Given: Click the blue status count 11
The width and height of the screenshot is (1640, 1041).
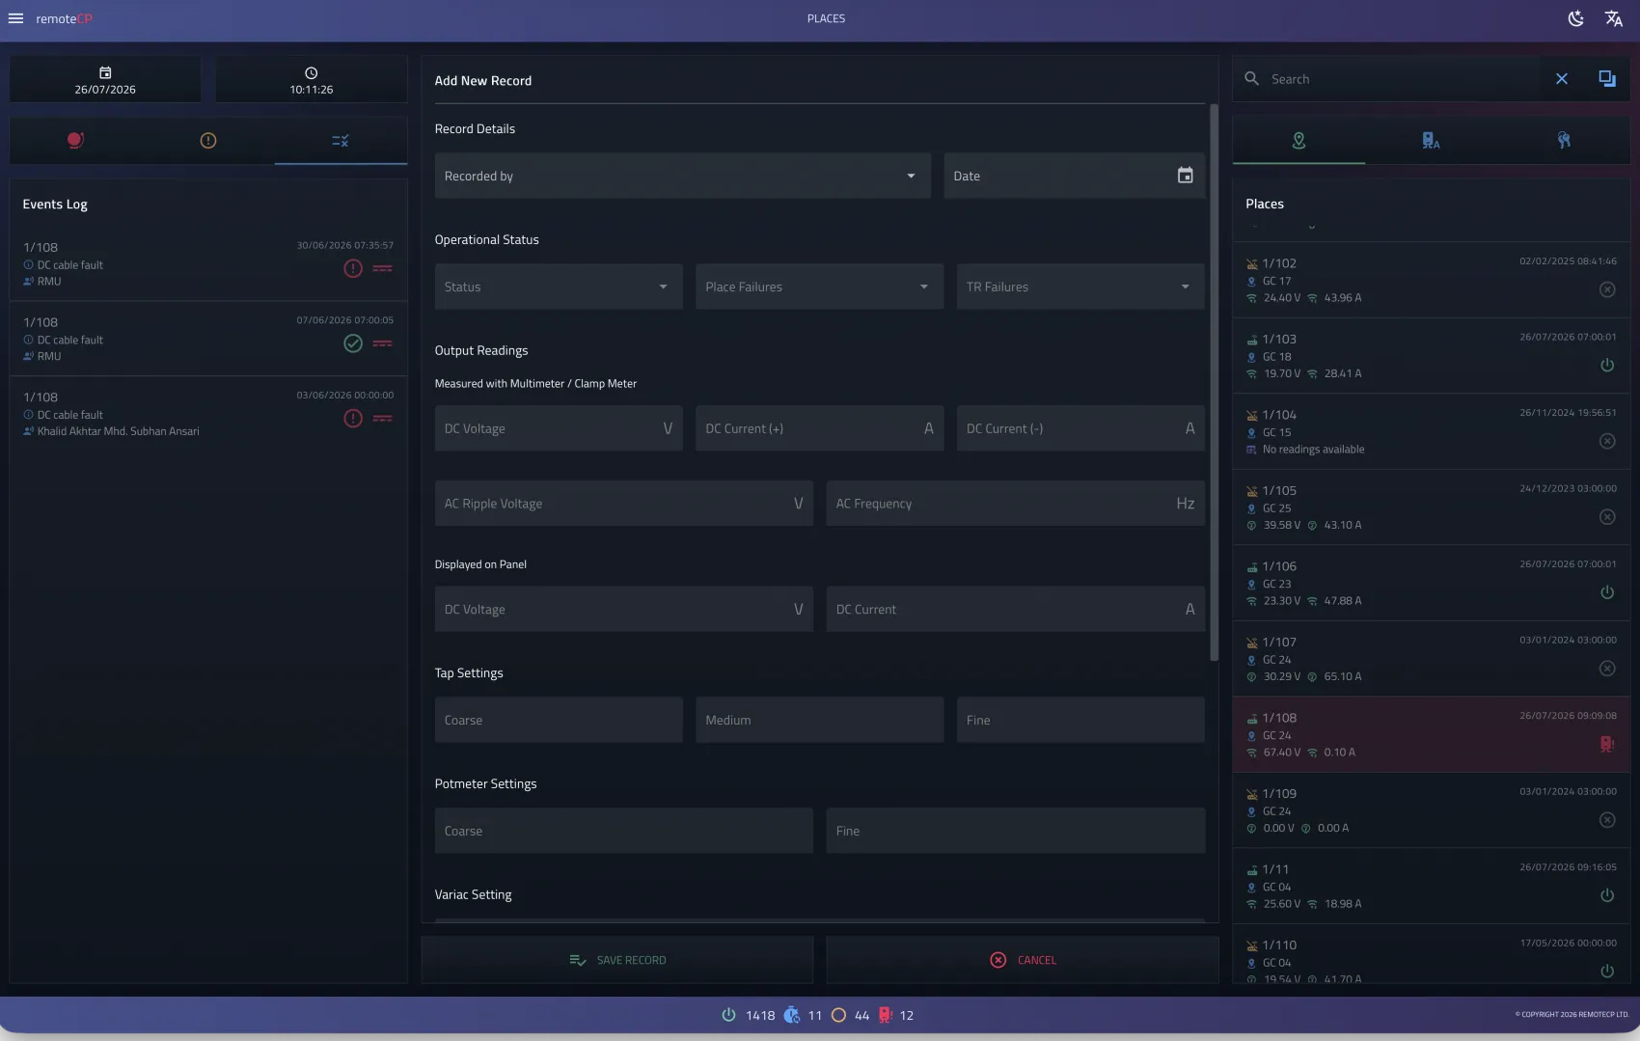Looking at the screenshot, I should [x=804, y=1015].
